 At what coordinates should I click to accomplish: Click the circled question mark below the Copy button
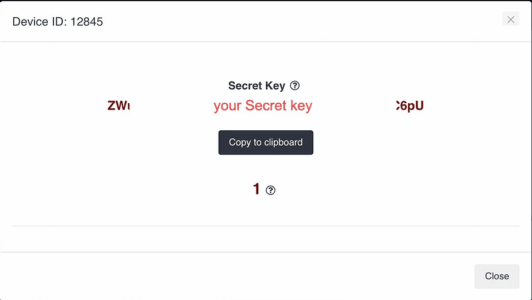[270, 190]
